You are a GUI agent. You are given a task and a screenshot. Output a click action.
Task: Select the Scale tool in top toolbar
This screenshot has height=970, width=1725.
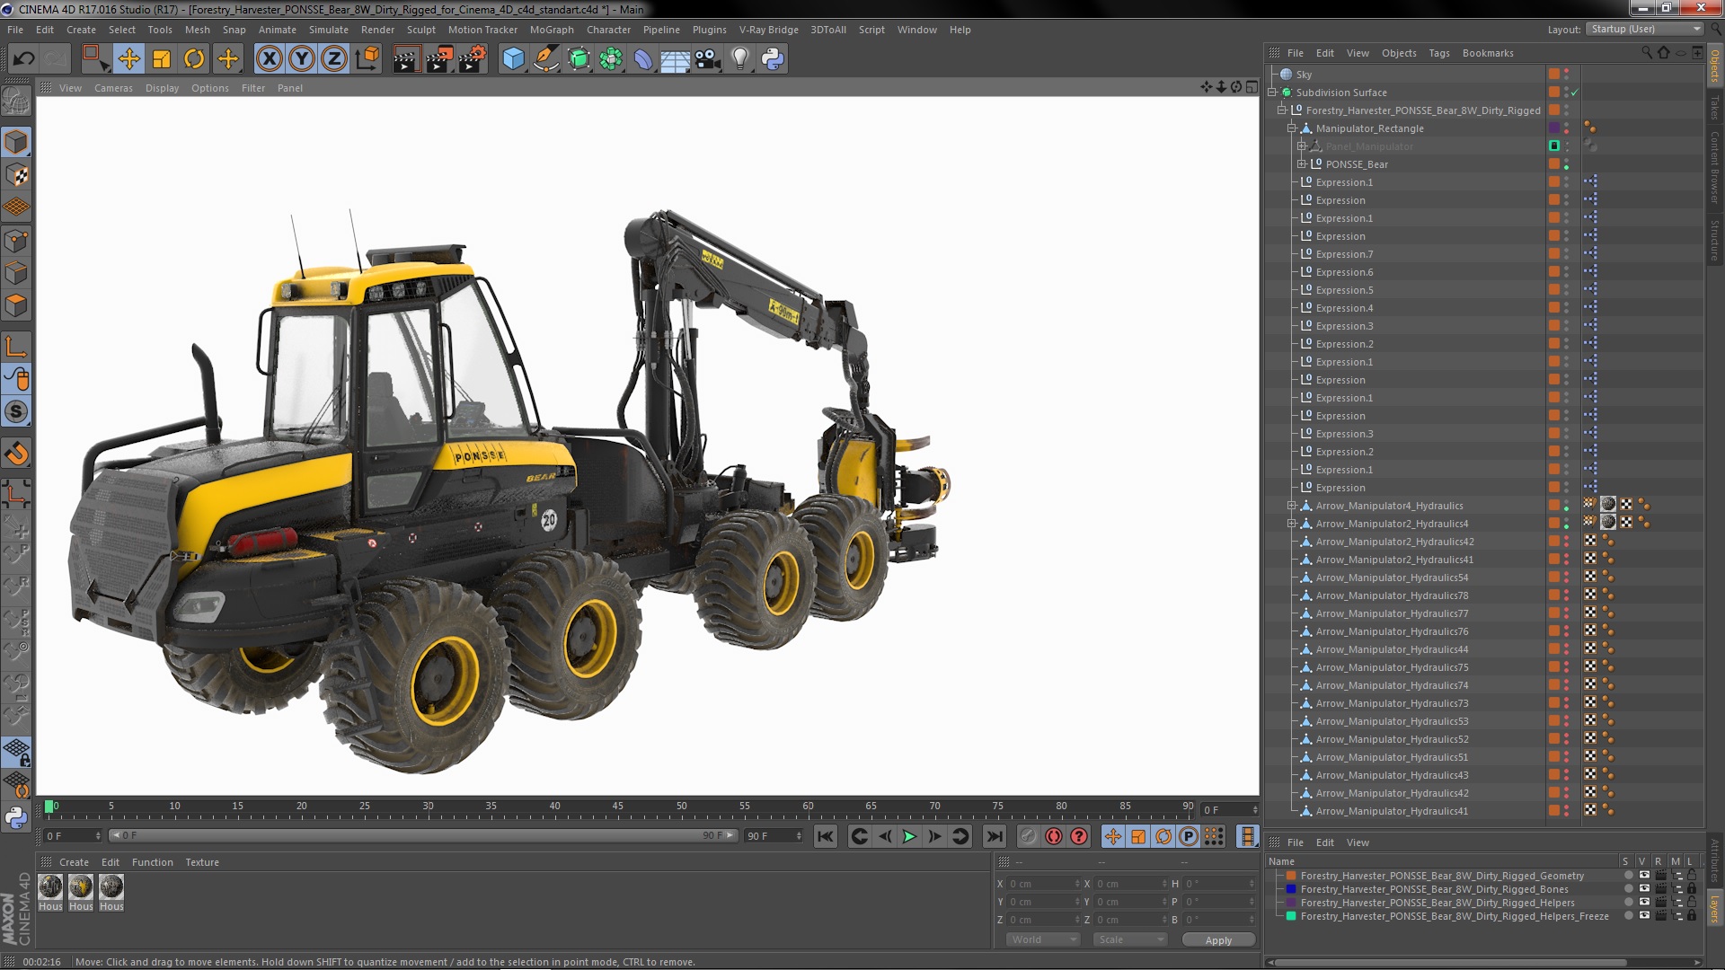pos(162,59)
